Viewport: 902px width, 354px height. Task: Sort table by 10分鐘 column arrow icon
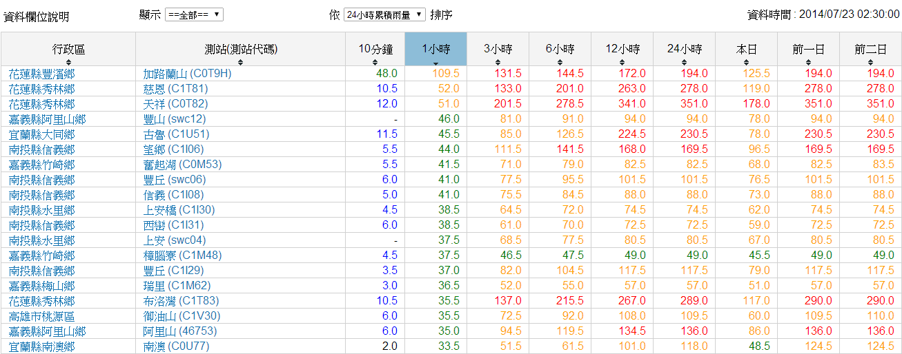pos(375,62)
